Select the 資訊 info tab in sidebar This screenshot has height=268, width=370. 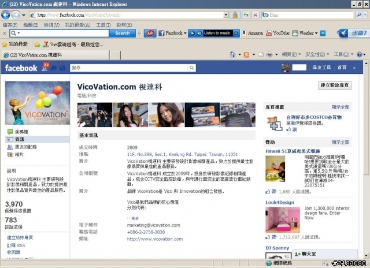tap(37, 139)
